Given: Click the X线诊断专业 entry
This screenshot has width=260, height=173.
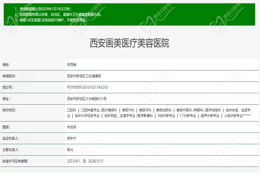Looking at the screenshot, I should (x=166, y=115).
